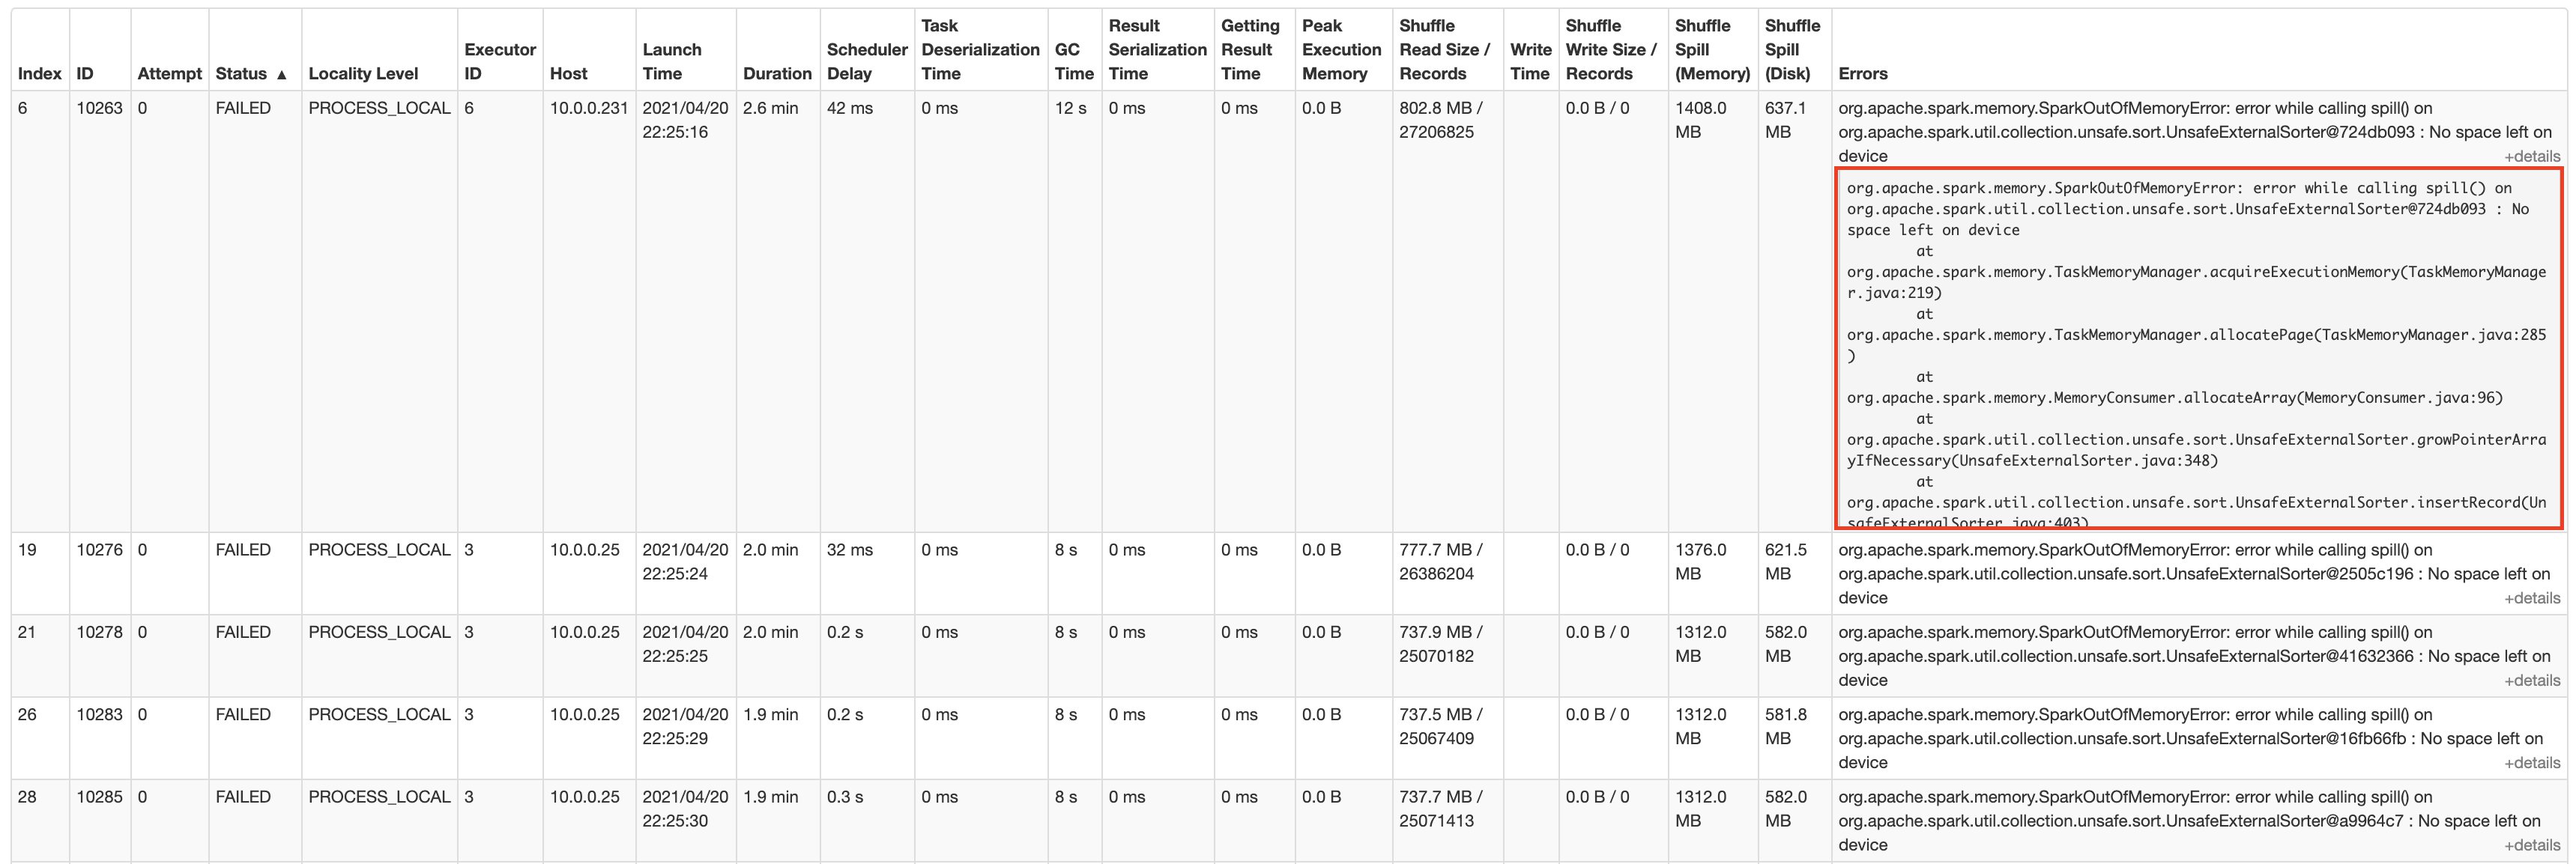Expand +details for task 10278 error
This screenshot has height=864, width=2576.
tap(2532, 681)
